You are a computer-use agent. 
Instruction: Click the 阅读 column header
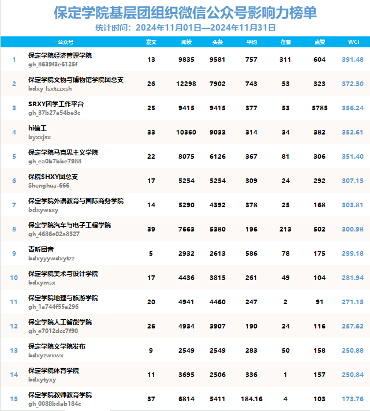coord(186,42)
